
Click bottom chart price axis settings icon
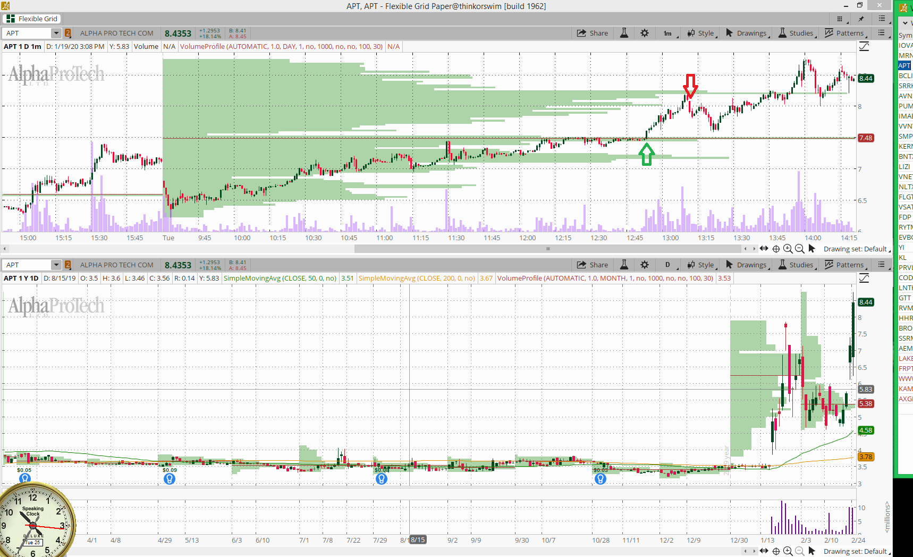pyautogui.click(x=864, y=278)
